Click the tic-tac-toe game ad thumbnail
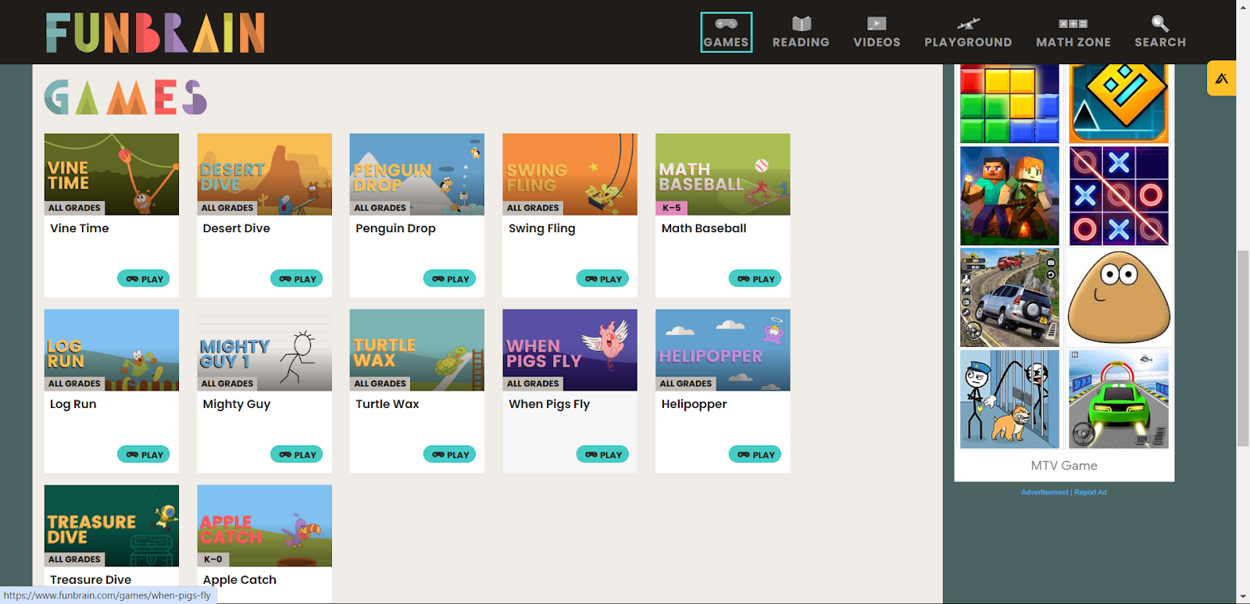This screenshot has height=604, width=1250. 1119,196
